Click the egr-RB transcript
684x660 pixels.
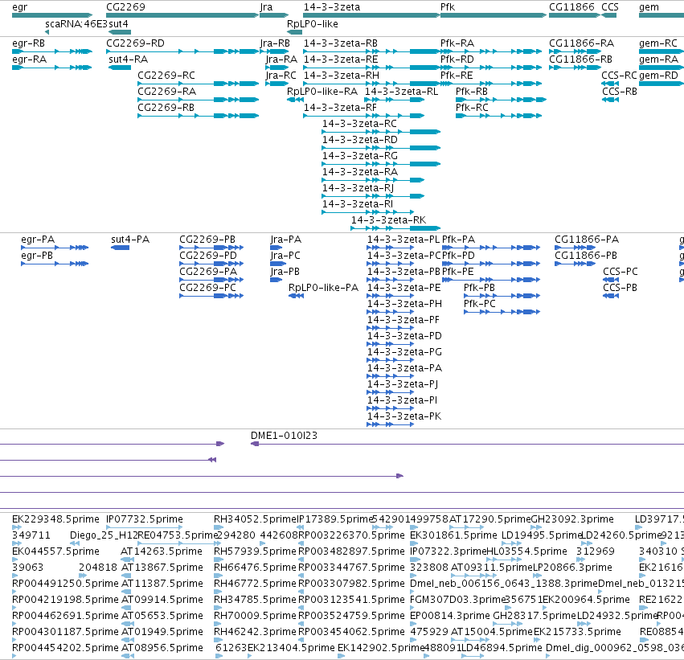click(x=52, y=51)
